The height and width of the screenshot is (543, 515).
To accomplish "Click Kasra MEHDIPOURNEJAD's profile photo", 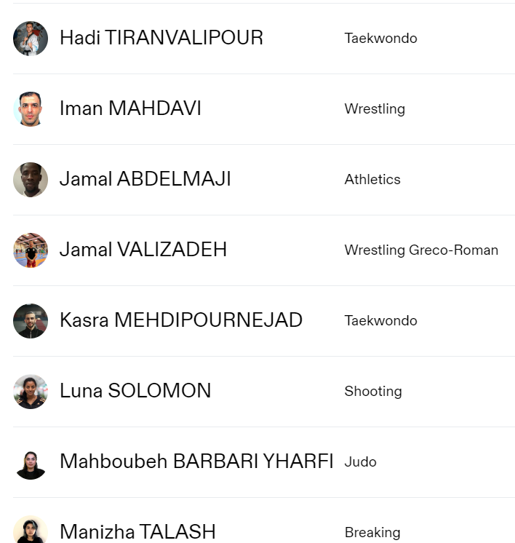I will coord(31,321).
